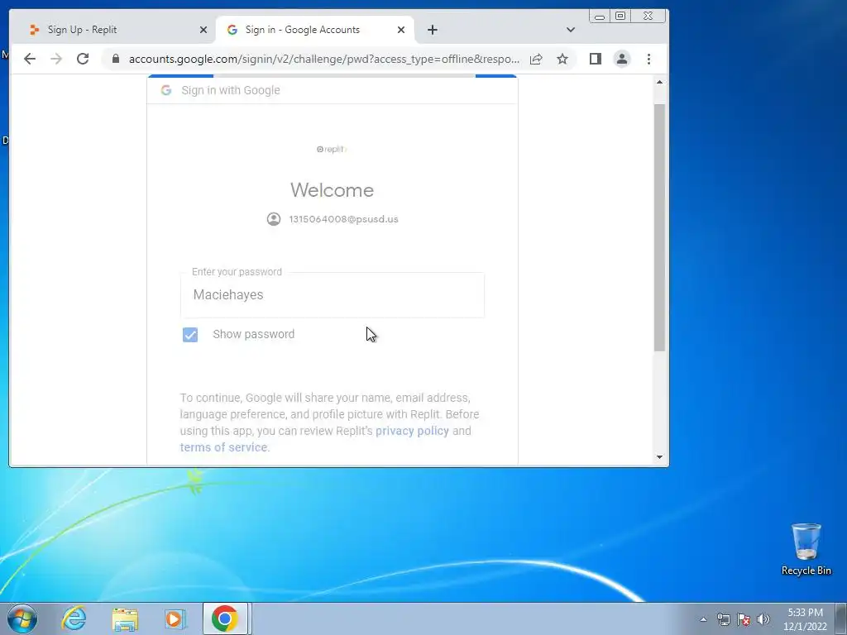Viewport: 847px width, 635px height.
Task: Select the Recycle Bin desktop icon
Action: (x=806, y=549)
